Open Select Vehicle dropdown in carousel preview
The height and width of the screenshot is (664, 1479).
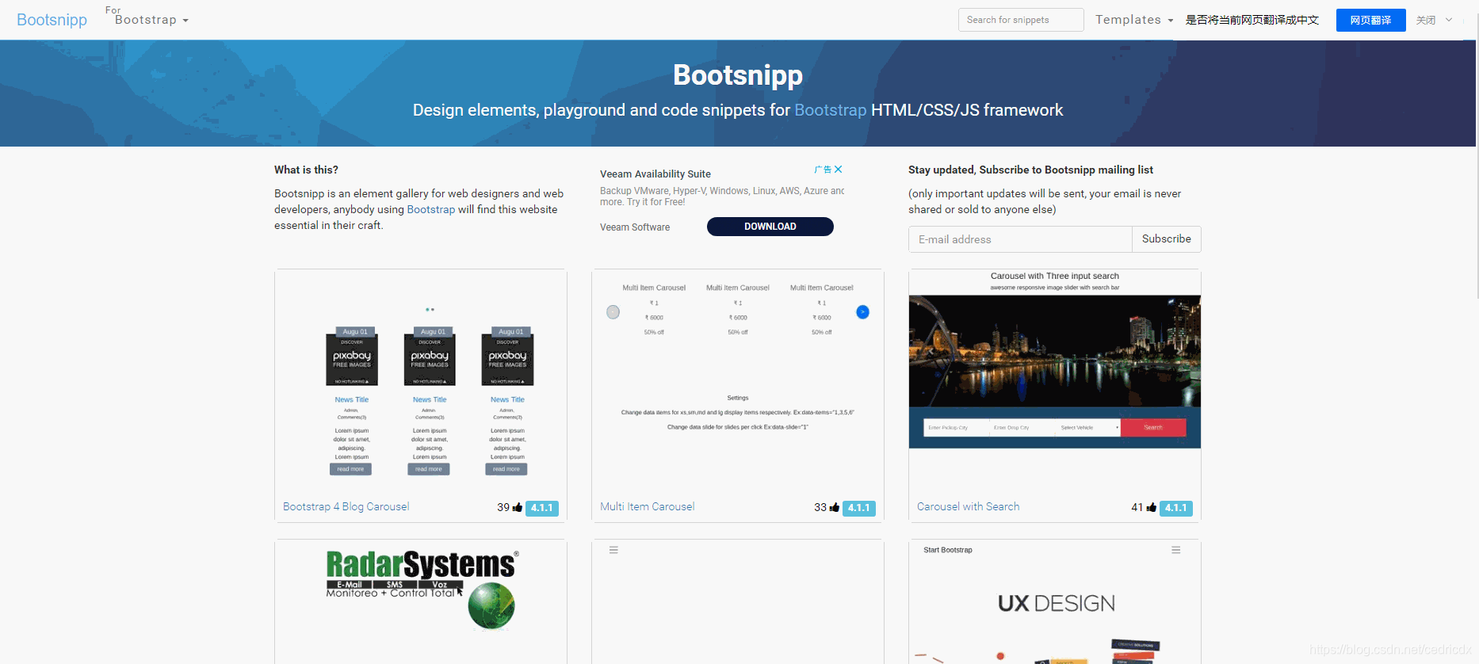[x=1088, y=428]
